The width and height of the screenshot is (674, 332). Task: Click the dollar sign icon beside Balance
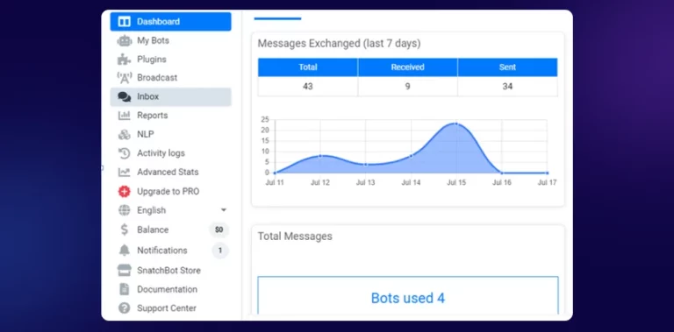click(125, 230)
